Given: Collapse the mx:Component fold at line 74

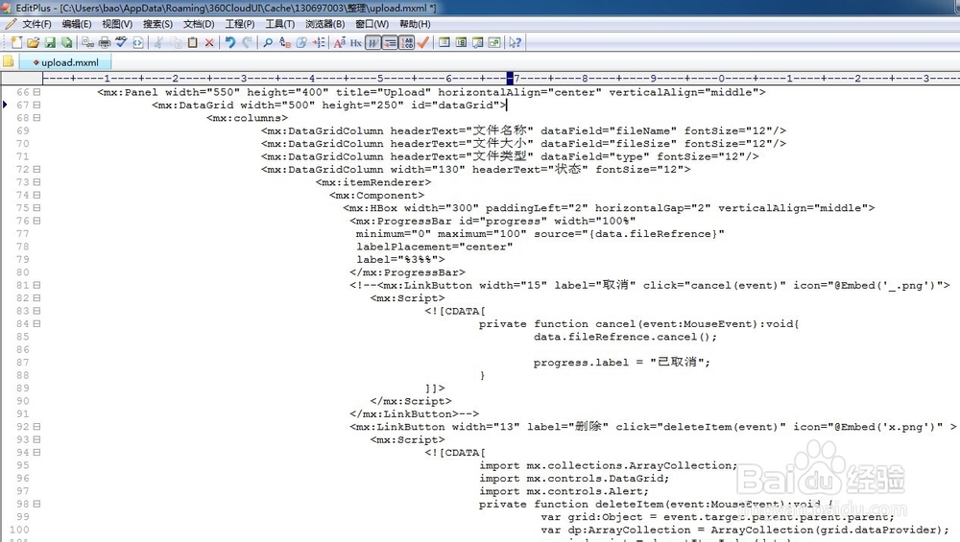Looking at the screenshot, I should pyautogui.click(x=36, y=195).
